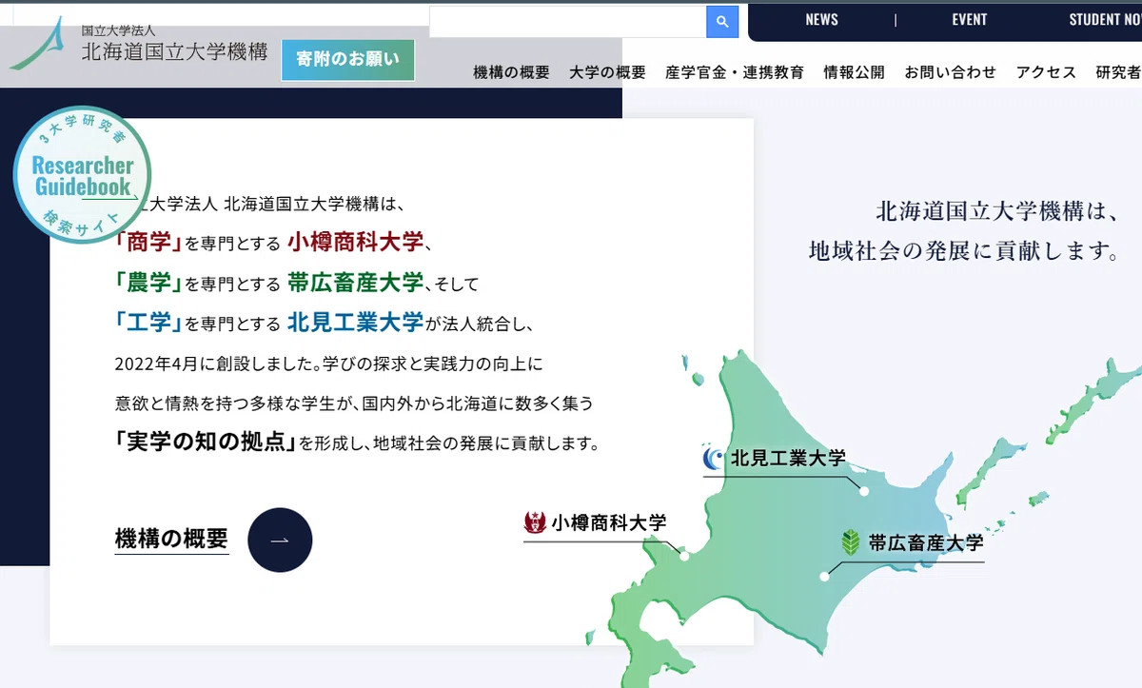
Task: Open 大学の概要 menu item
Action: (607, 72)
